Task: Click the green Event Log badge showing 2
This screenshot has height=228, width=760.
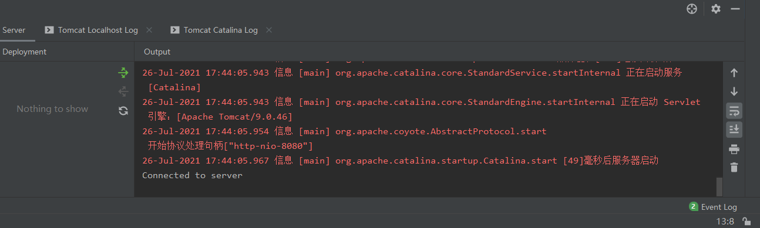Action: 693,207
